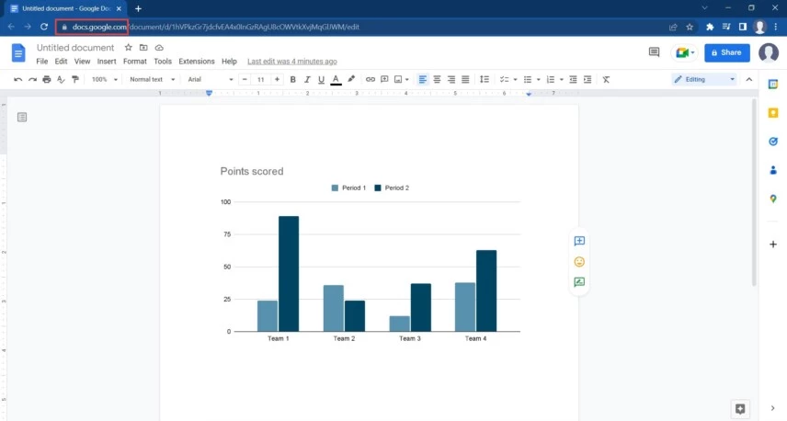
Task: Select the Paint format tool
Action: pos(75,79)
